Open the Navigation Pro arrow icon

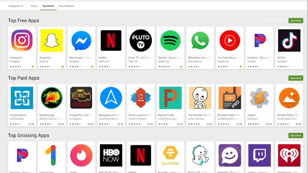[111, 98]
